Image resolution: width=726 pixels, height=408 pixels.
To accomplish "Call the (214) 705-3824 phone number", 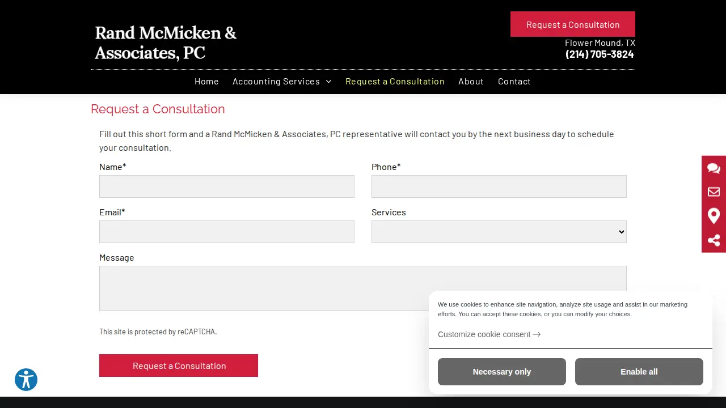I will pyautogui.click(x=600, y=54).
